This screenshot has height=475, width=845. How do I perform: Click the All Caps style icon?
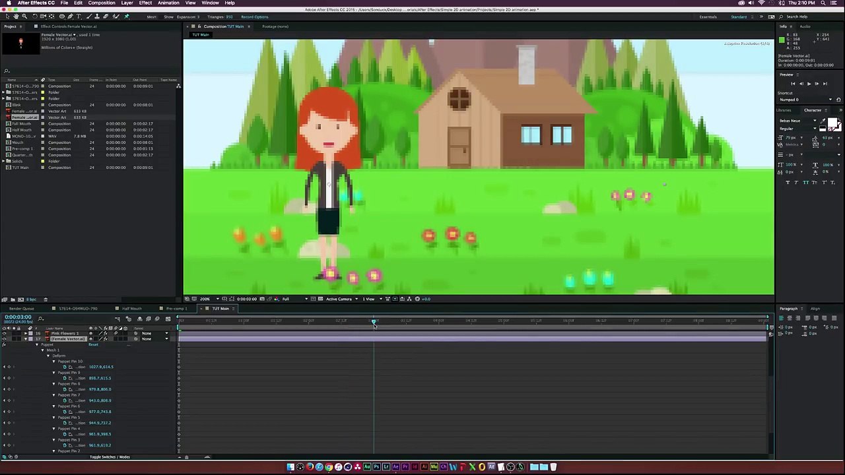806,182
